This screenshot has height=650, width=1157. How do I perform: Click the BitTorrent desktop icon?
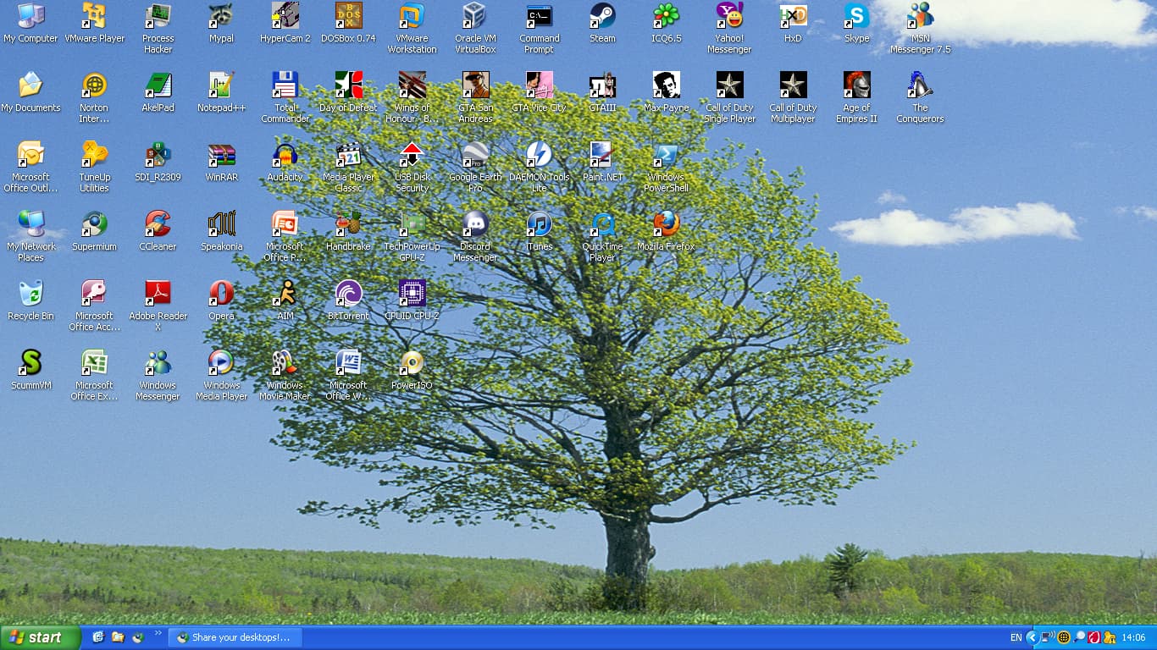tap(348, 294)
